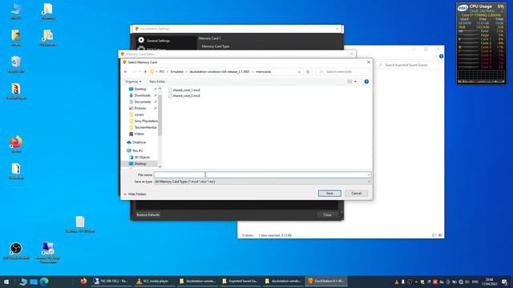Select OneDrive in the navigation pane
This screenshot has width=513, height=288.
(x=139, y=142)
